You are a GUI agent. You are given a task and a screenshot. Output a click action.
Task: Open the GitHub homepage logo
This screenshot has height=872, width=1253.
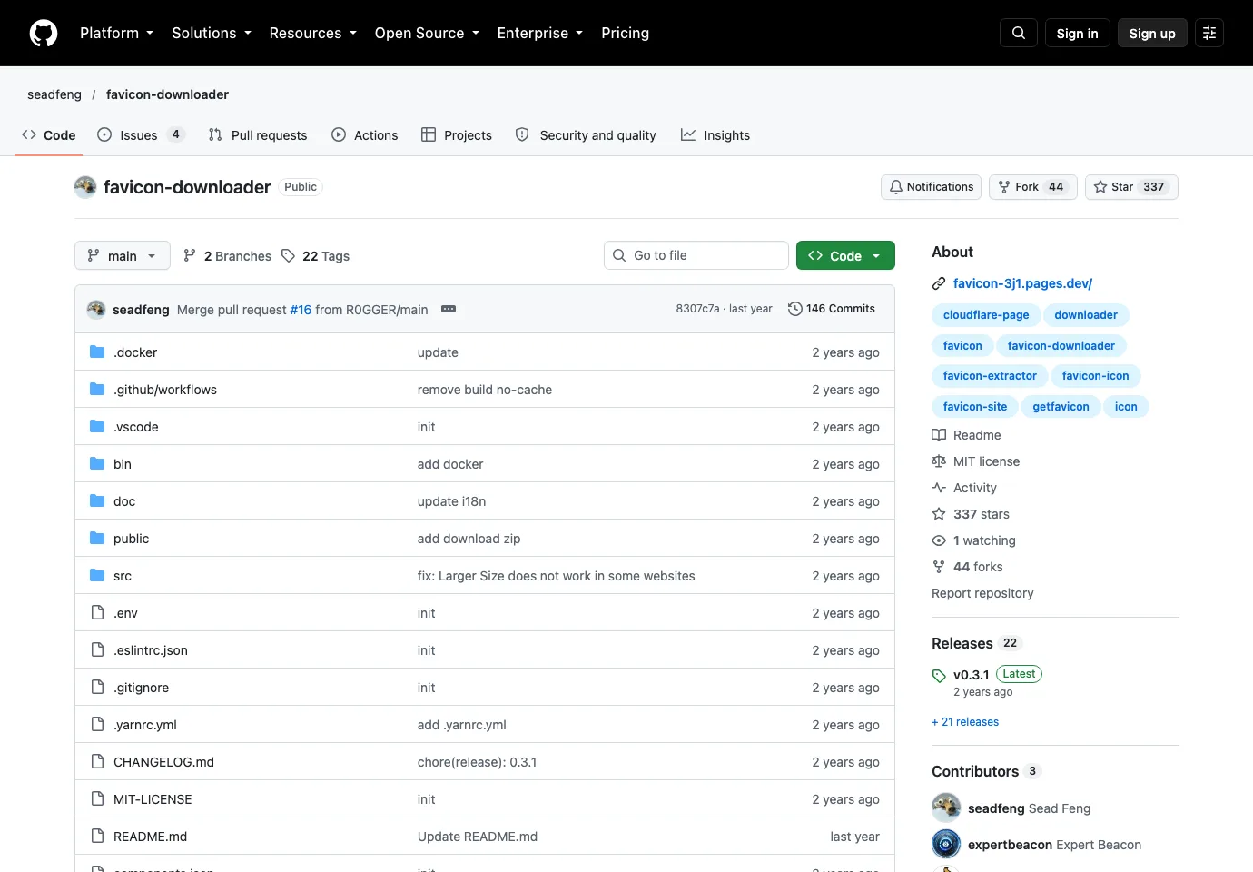pyautogui.click(x=44, y=34)
